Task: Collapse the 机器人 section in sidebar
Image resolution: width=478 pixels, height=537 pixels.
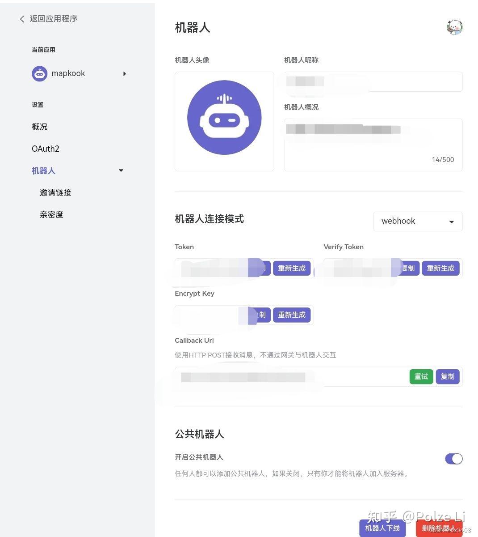Action: click(x=121, y=170)
